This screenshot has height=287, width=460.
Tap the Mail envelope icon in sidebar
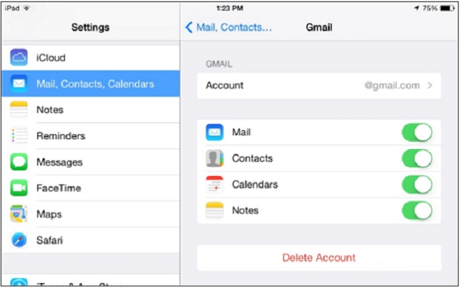click(19, 84)
